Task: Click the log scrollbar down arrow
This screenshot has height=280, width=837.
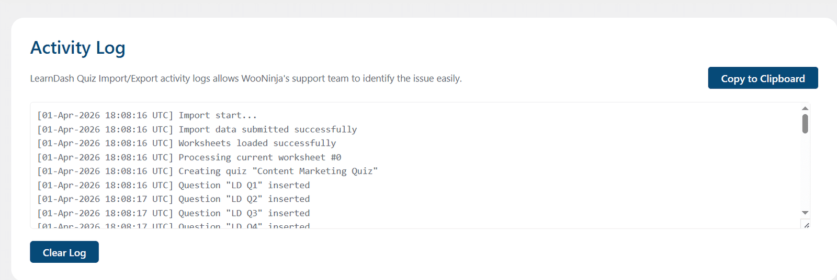Action: click(805, 213)
